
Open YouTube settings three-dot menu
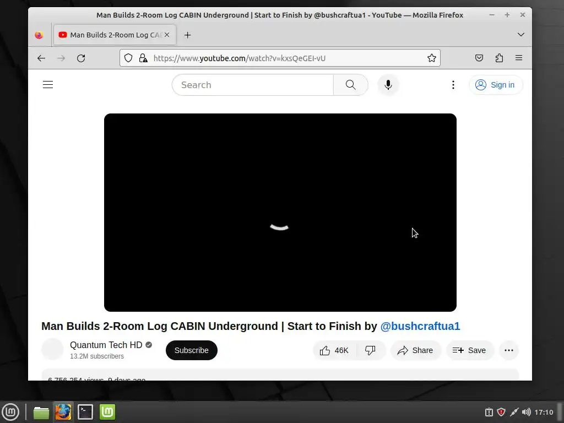coord(453,85)
